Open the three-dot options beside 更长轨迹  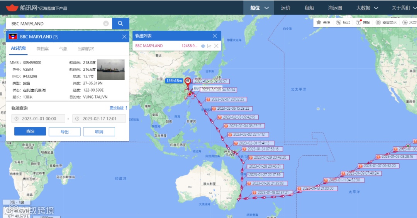point(126,108)
